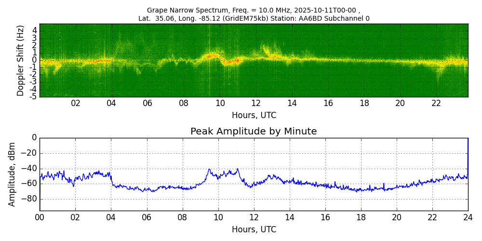Click the amplitude peak near 09:30 UTC
482x241 pixels.
[x=209, y=169]
